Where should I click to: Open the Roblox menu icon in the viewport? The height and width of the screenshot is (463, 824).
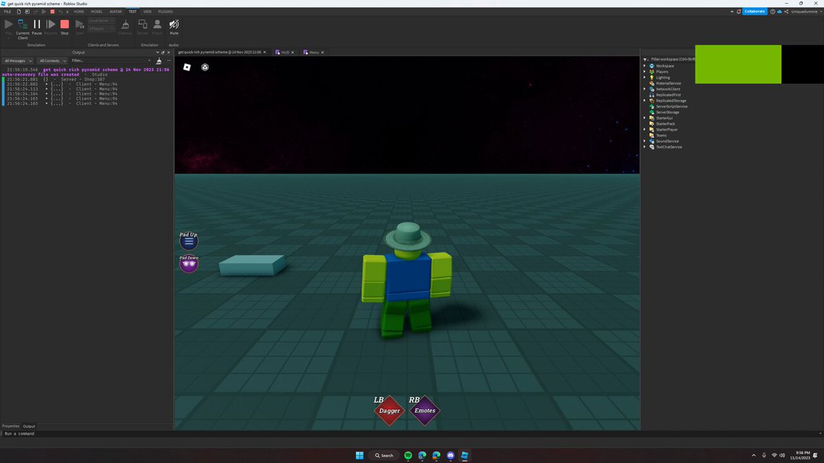coord(187,67)
